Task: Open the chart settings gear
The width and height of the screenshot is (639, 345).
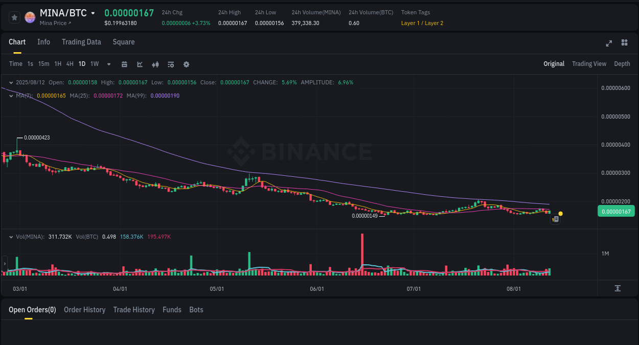Action: (x=186, y=64)
